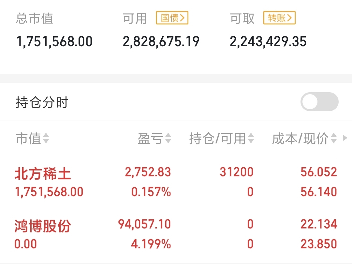Tap the 可取 balance 2,243,429.35
Viewport: 352px width, 264px height.
pos(268,41)
